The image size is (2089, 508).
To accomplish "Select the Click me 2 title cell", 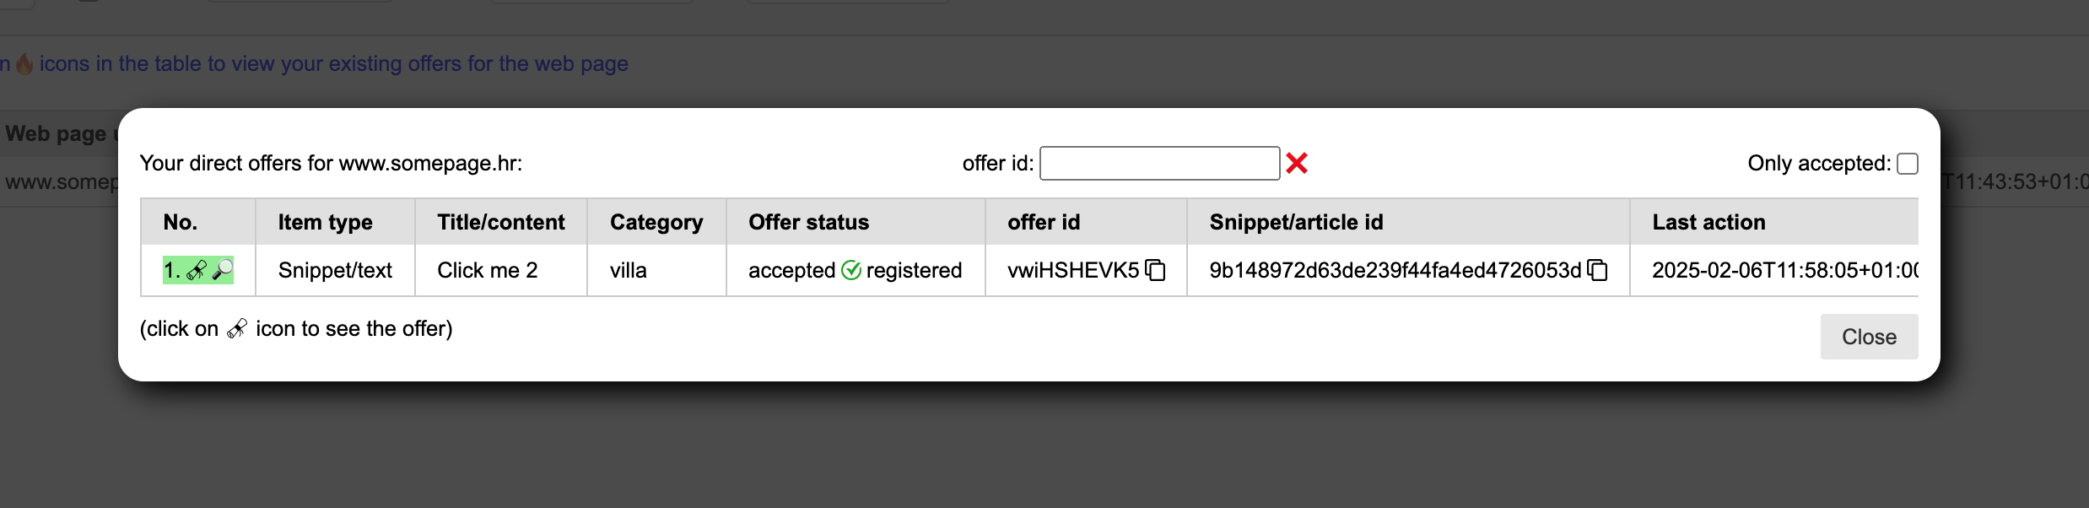I will (487, 270).
